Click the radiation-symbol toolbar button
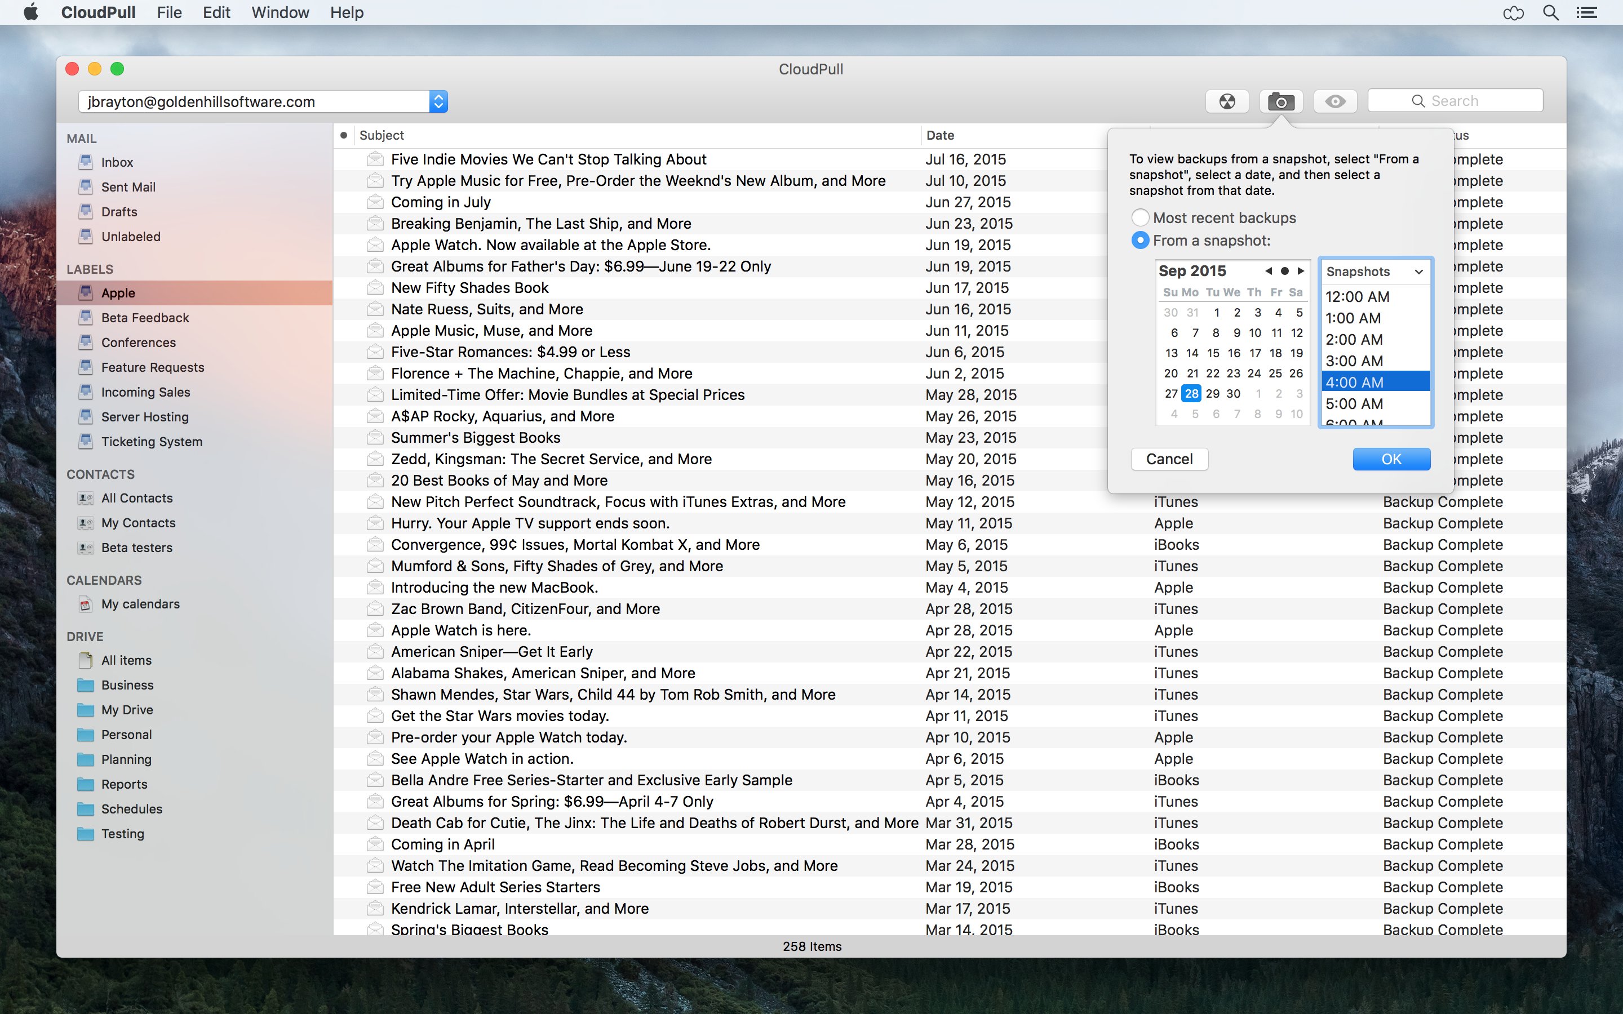This screenshot has height=1014, width=1623. click(1227, 101)
